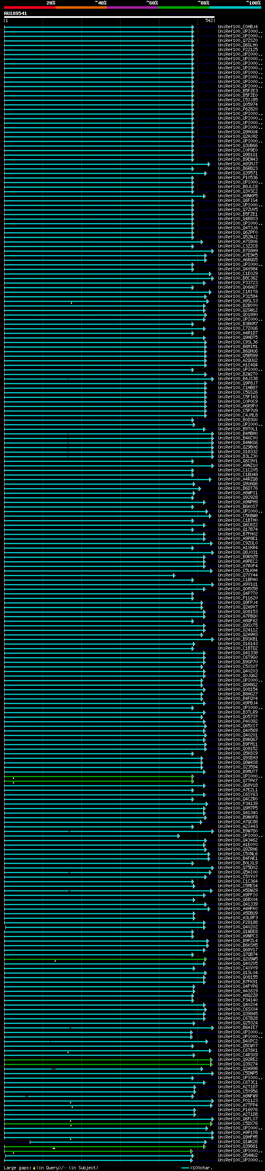This screenshot has height=1171, width=265.
Task: Select label UniRef100_P01123
Action: [238, 1100]
